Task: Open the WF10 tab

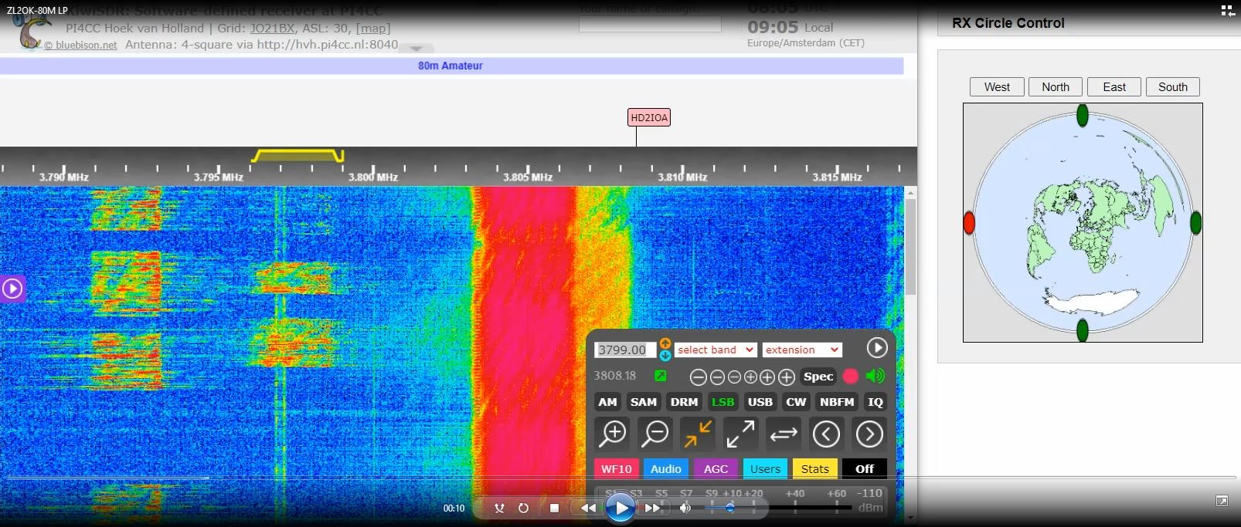Action: [x=617, y=468]
